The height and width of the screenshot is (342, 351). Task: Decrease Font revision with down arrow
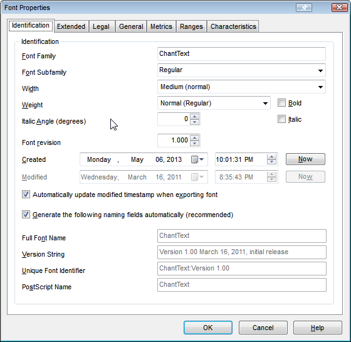pos(194,144)
